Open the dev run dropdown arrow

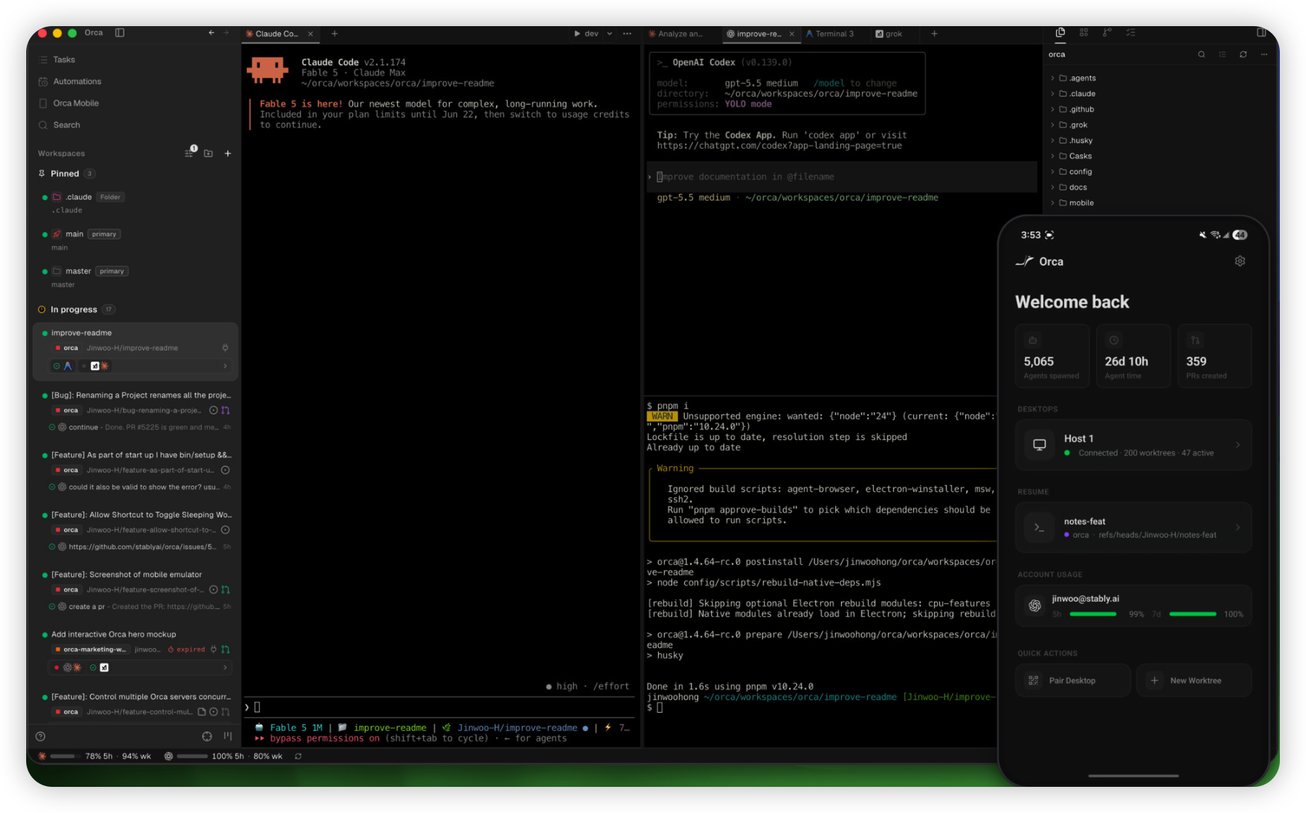(x=609, y=33)
